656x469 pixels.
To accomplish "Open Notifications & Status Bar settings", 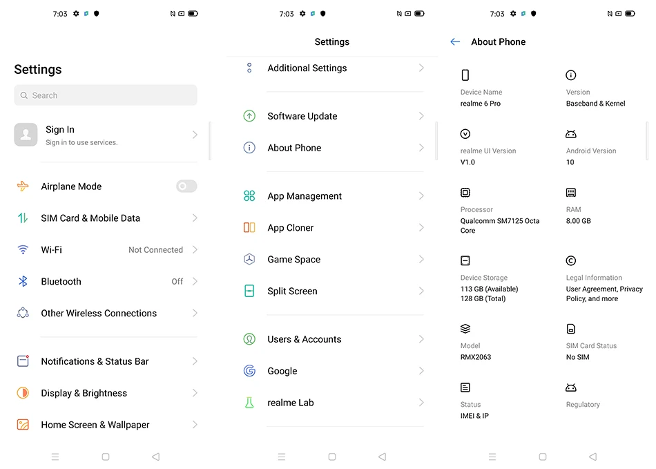I will 106,361.
